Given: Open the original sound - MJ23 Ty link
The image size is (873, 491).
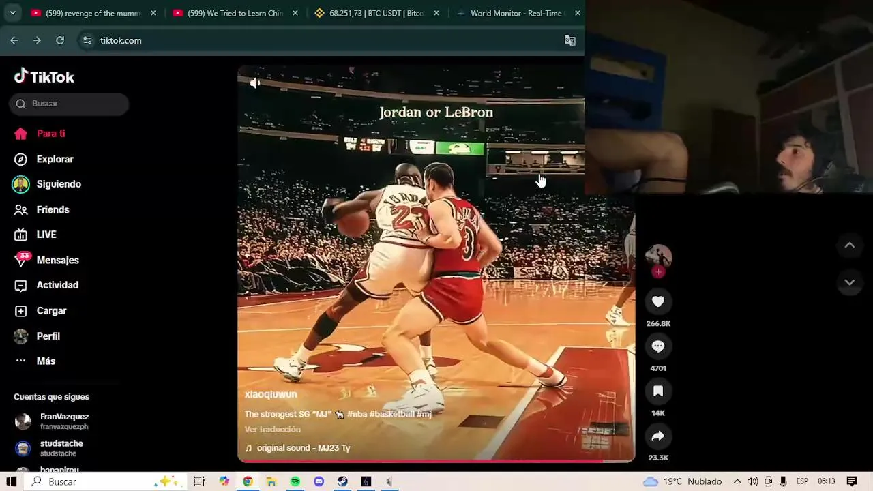Looking at the screenshot, I should 297,448.
